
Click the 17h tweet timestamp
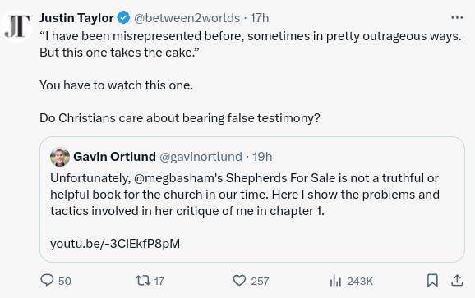coord(260,18)
